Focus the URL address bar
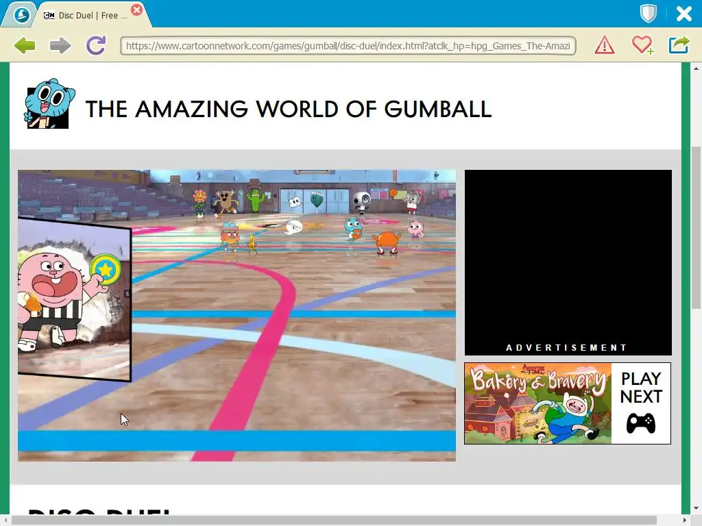This screenshot has height=526, width=702. pyautogui.click(x=348, y=46)
